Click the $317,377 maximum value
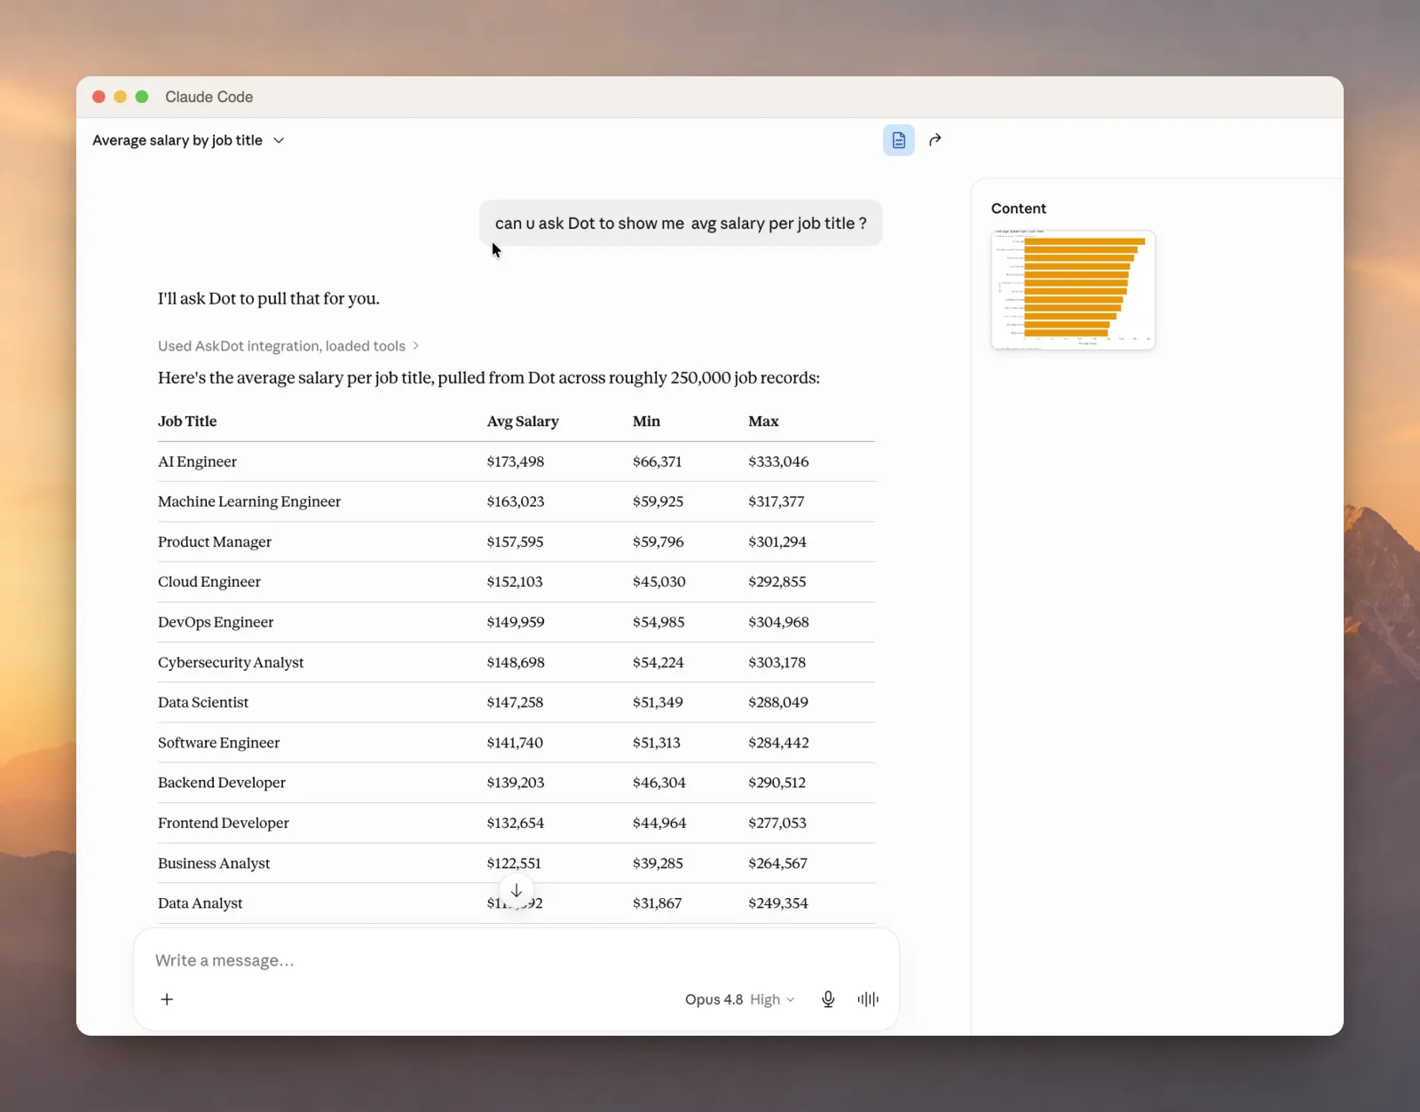 pos(777,501)
